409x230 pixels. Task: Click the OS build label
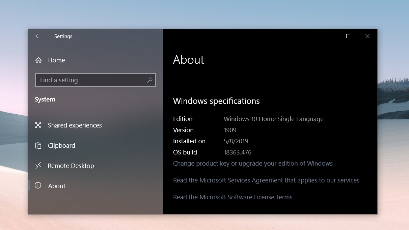coord(185,152)
